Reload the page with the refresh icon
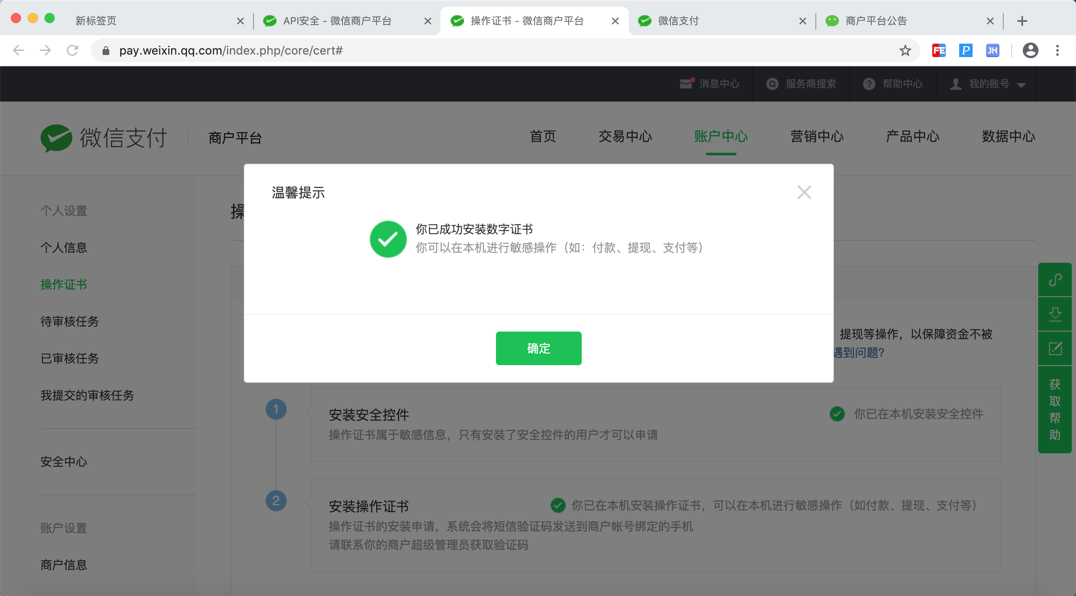This screenshot has width=1076, height=596. pos(73,51)
